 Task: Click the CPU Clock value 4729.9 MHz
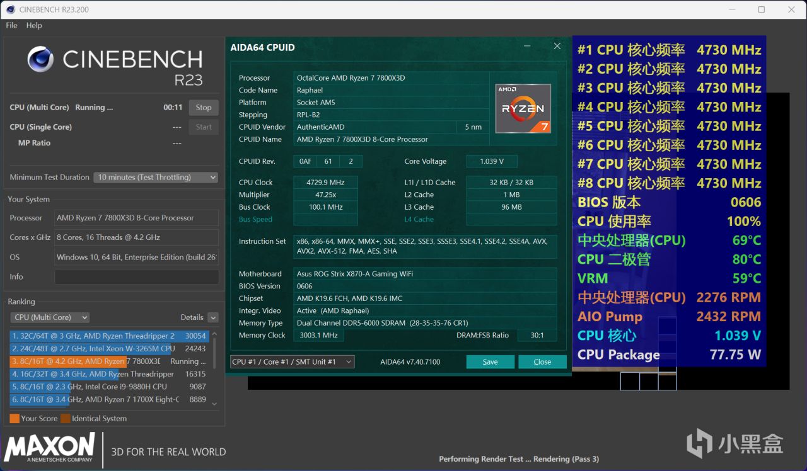click(326, 183)
